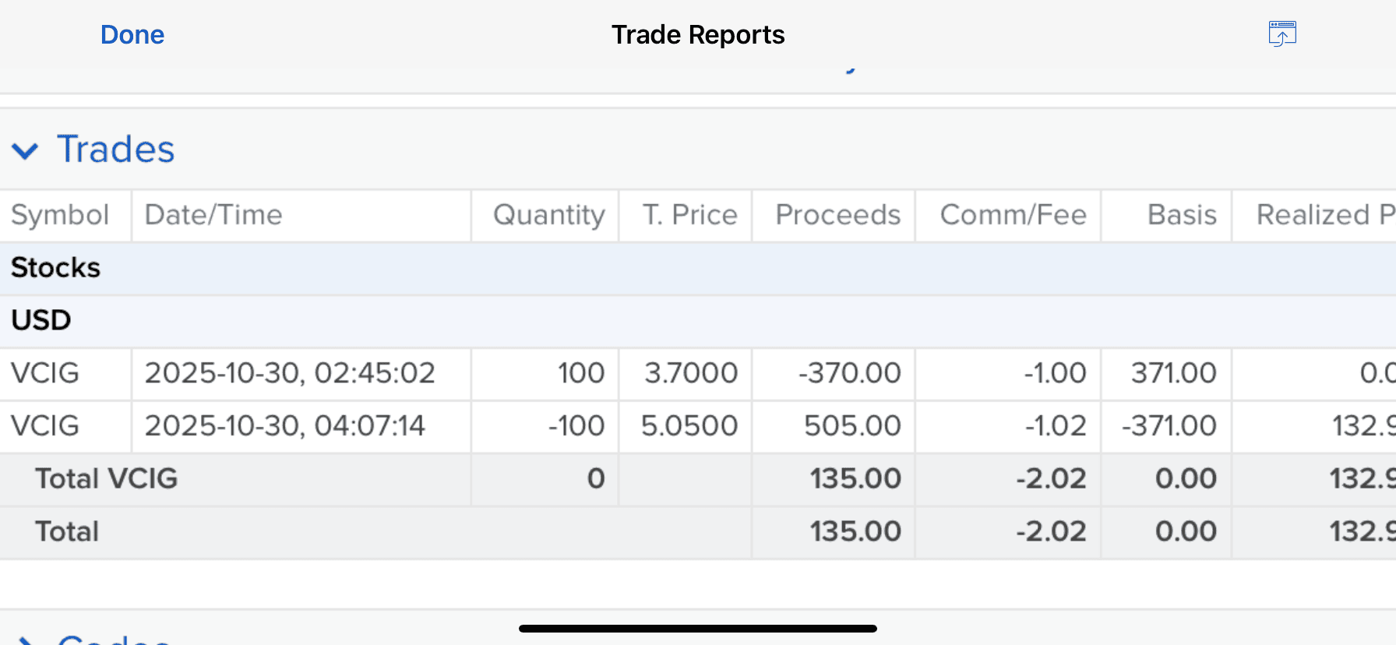Viewport: 1396px width, 645px height.
Task: Collapse the Trades section chevron
Action: pyautogui.click(x=25, y=150)
